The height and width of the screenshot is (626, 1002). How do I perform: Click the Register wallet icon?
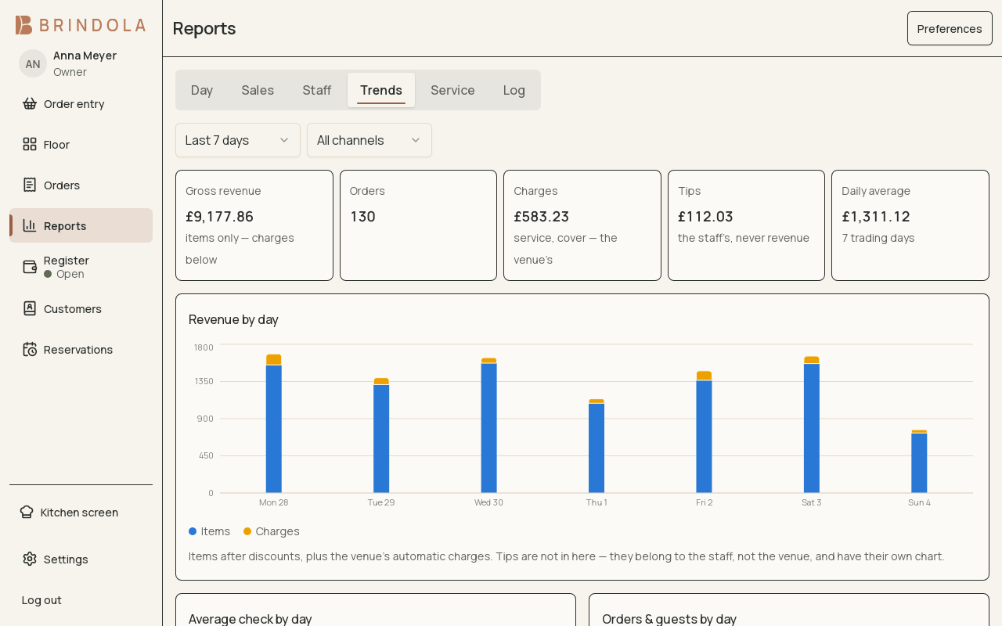click(30, 267)
